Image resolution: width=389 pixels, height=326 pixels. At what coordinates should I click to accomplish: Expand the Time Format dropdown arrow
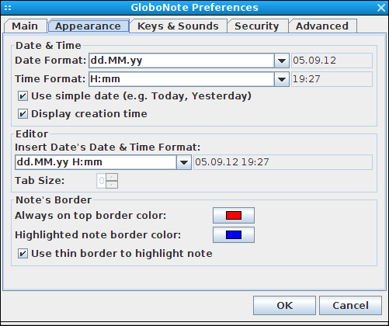(282, 79)
